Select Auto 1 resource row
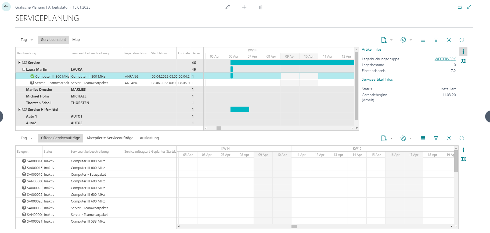The width and height of the screenshot is (490, 233). (110, 116)
